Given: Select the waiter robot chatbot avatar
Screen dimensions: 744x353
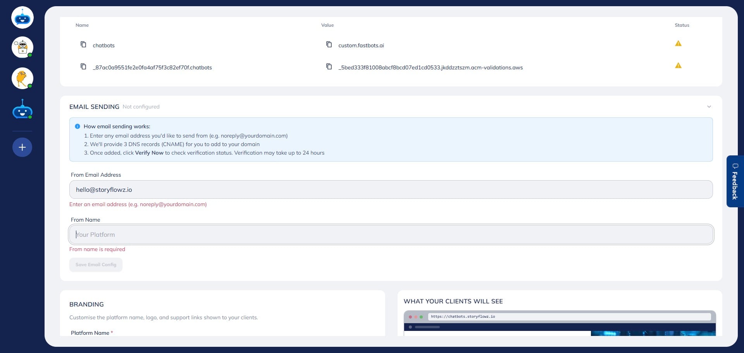Looking at the screenshot, I should point(22,47).
